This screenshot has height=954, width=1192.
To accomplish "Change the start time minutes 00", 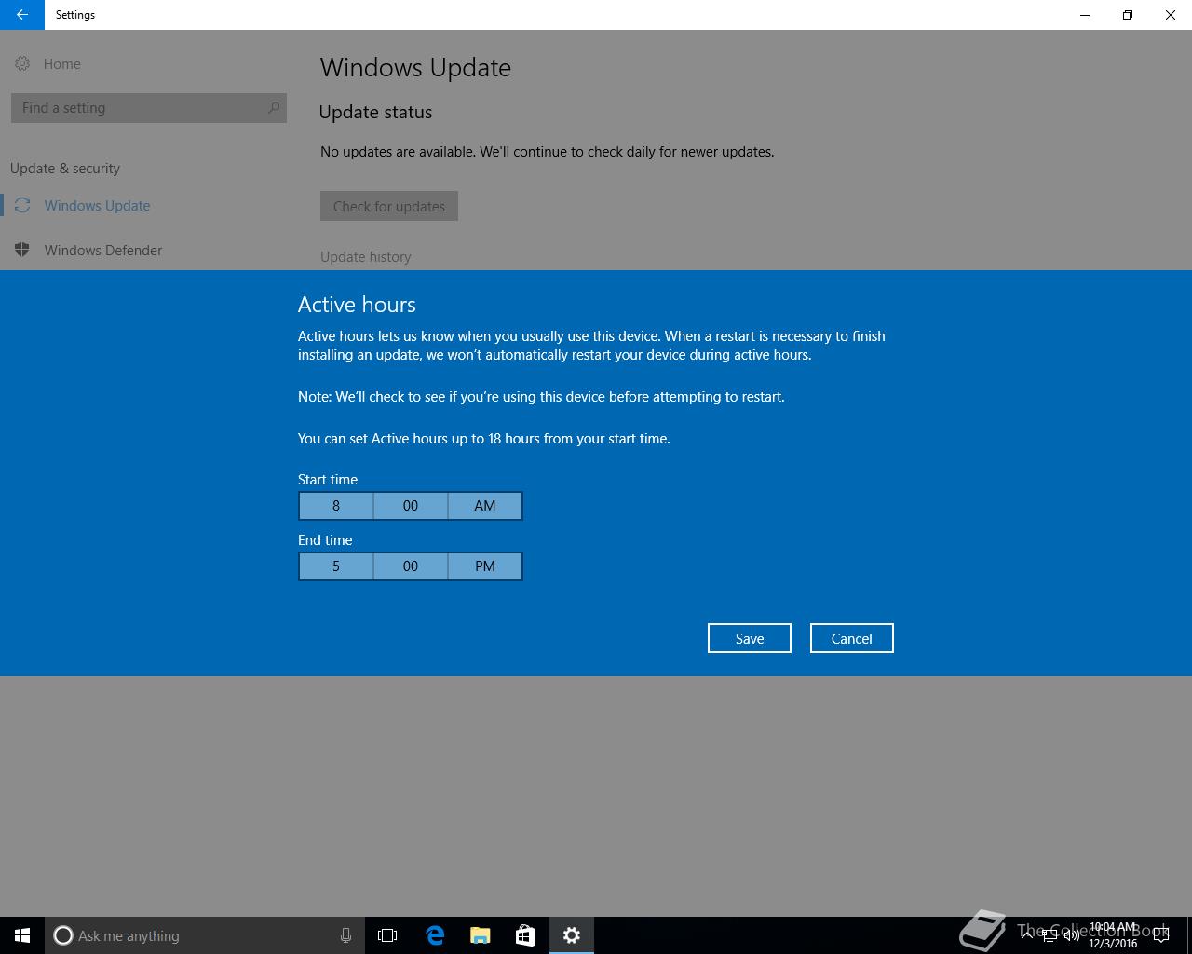I will [x=411, y=506].
